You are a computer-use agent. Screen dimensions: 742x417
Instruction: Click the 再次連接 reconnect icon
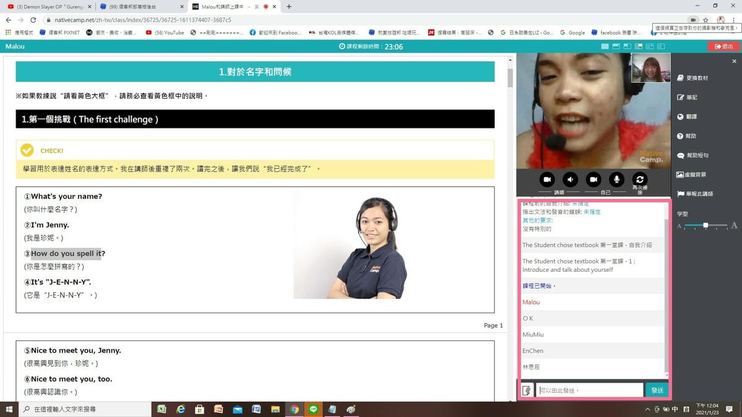640,179
